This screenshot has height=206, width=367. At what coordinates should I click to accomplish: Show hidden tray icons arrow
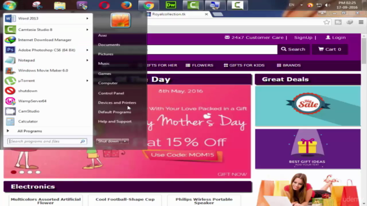point(302,5)
